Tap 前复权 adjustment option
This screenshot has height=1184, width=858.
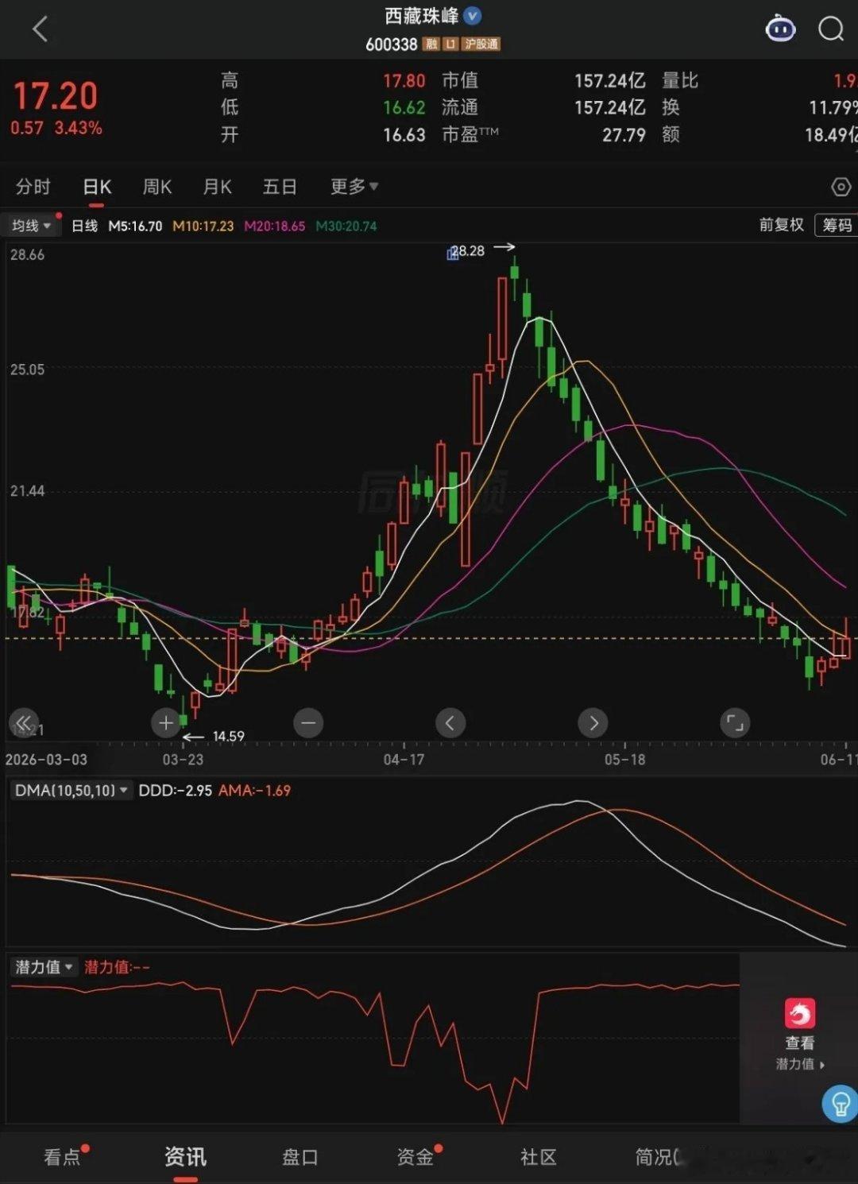[x=781, y=225]
